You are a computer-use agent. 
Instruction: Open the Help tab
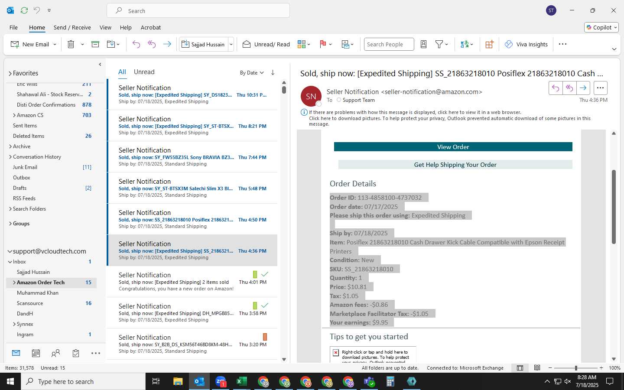pos(126,27)
